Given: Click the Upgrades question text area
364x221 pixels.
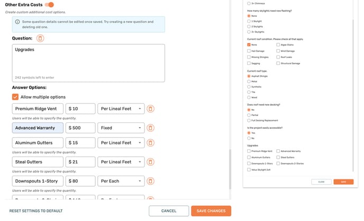Looking at the screenshot, I should [x=88, y=63].
